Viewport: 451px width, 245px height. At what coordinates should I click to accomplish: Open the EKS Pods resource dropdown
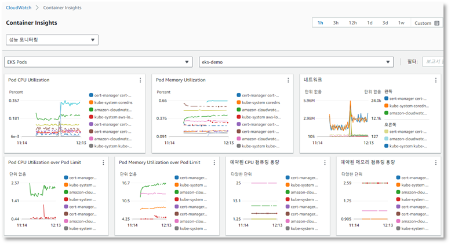(99, 62)
